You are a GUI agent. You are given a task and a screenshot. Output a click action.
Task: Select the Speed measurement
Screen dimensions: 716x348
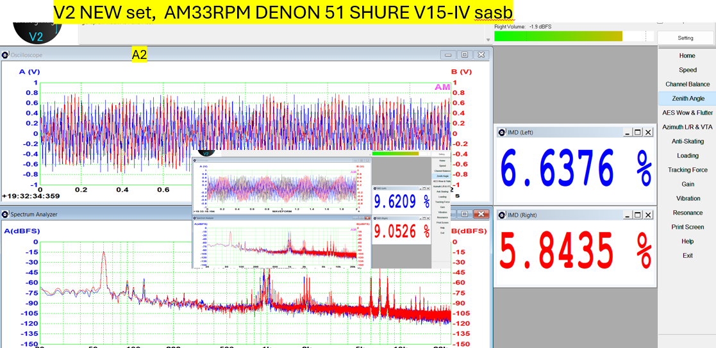click(x=687, y=70)
